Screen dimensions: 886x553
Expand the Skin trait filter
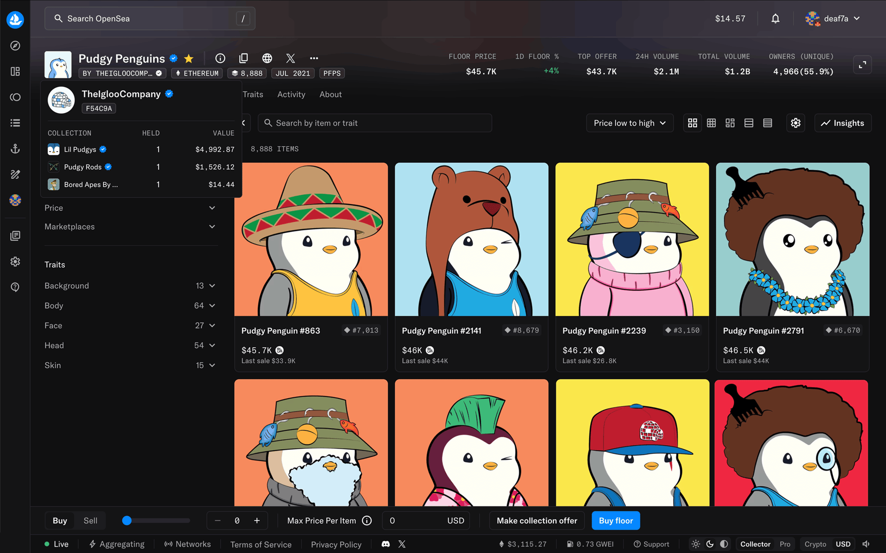[x=130, y=365]
